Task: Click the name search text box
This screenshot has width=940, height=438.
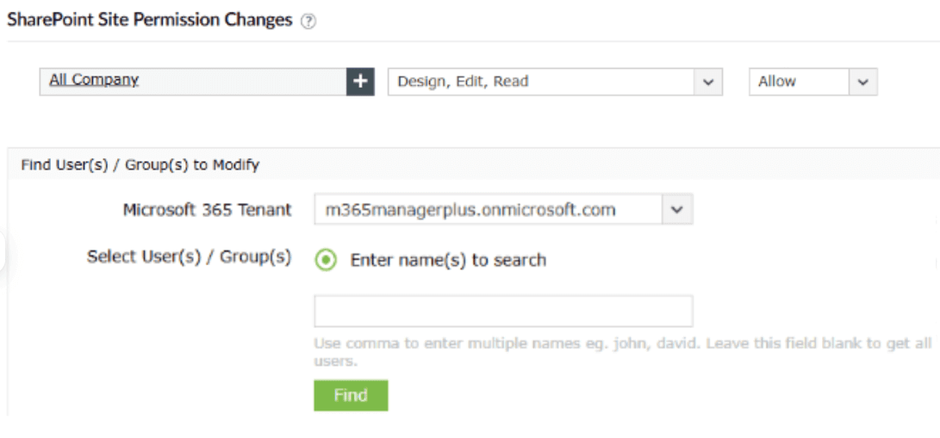Action: (503, 311)
